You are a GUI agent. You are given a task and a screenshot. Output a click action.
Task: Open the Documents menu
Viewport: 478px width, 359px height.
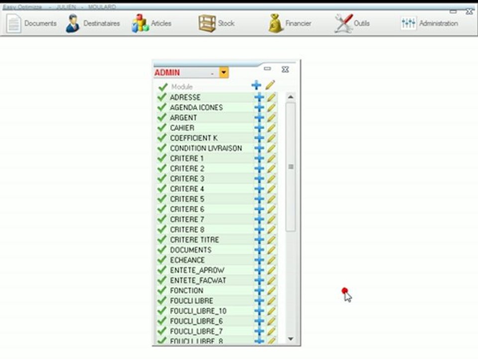tap(31, 23)
